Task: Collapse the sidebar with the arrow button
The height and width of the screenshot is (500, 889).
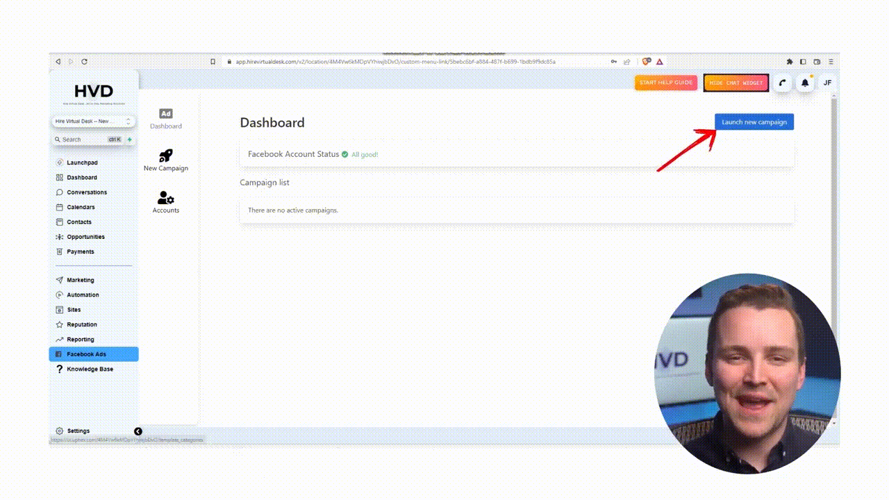Action: click(138, 431)
